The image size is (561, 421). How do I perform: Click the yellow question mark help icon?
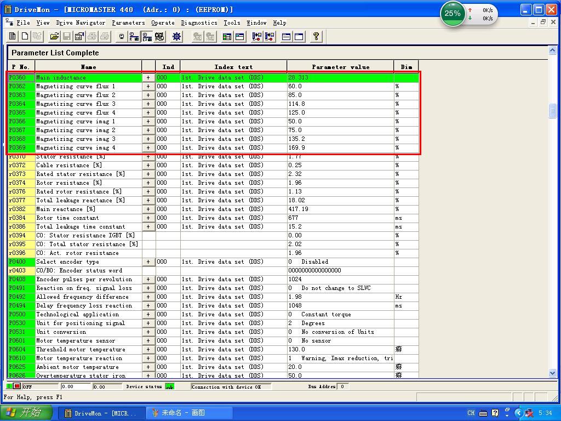pos(316,36)
